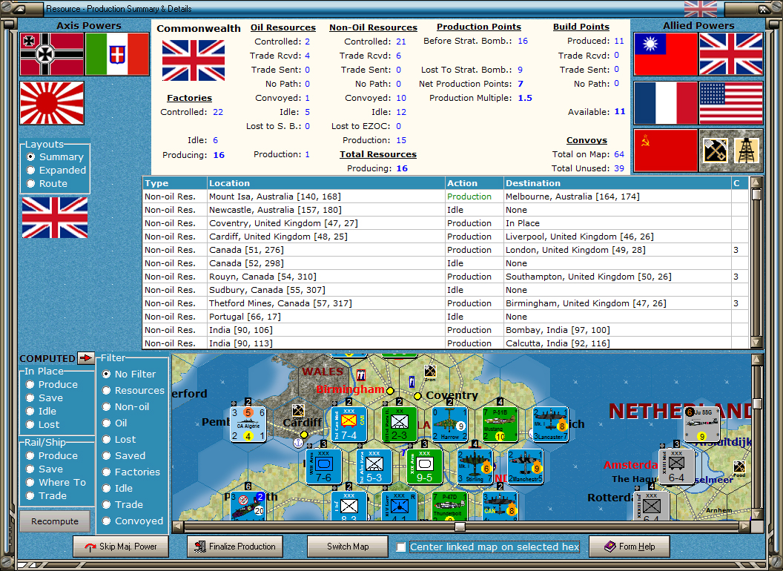
Task: Click the Harrow bomber unit on map
Action: tap(450, 425)
